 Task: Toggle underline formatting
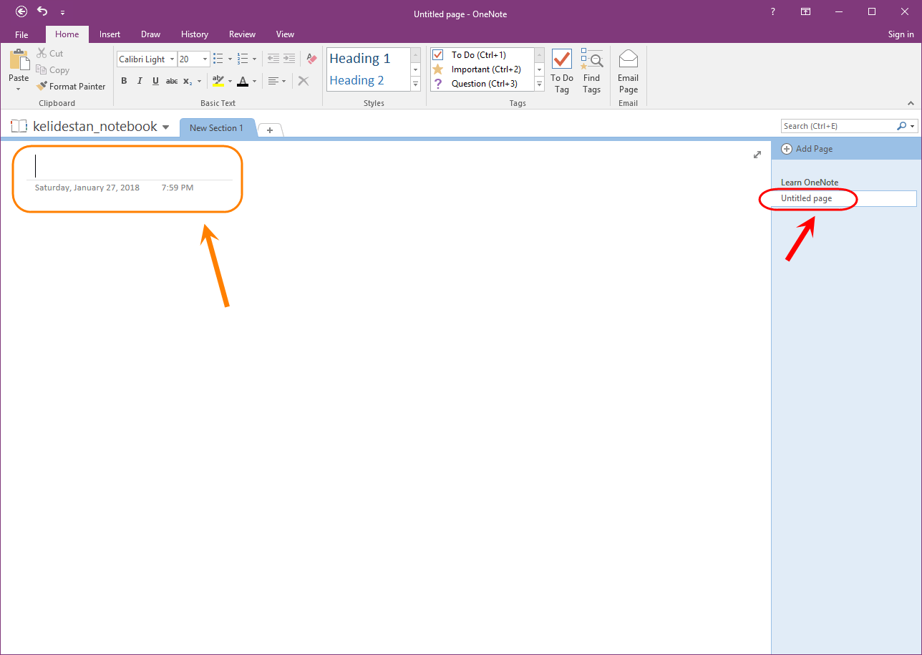[155, 81]
